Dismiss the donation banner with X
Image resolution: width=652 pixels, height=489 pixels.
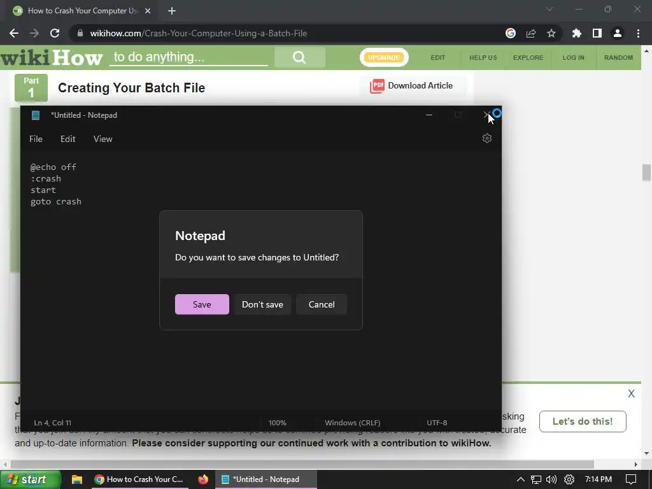pos(631,393)
